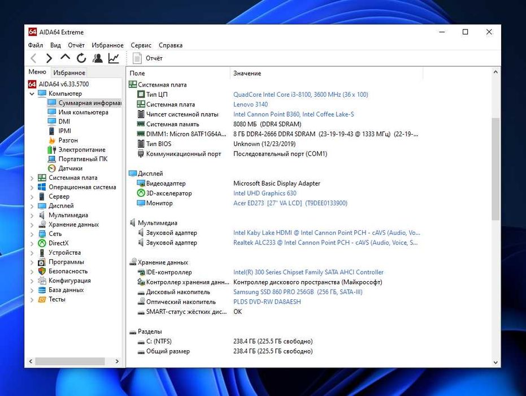Screen dimensions: 526x396
Task: Open the Датчики sensor gauge item
Action: point(66,168)
